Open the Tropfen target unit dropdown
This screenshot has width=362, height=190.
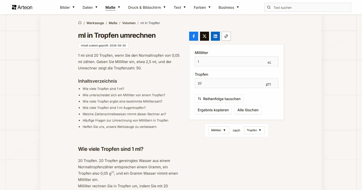tap(254, 130)
